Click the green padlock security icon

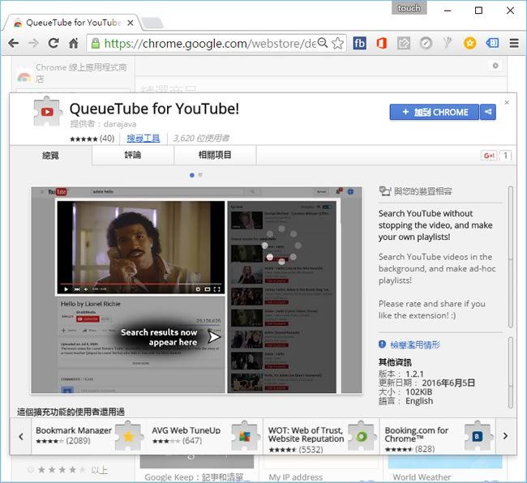(x=96, y=43)
